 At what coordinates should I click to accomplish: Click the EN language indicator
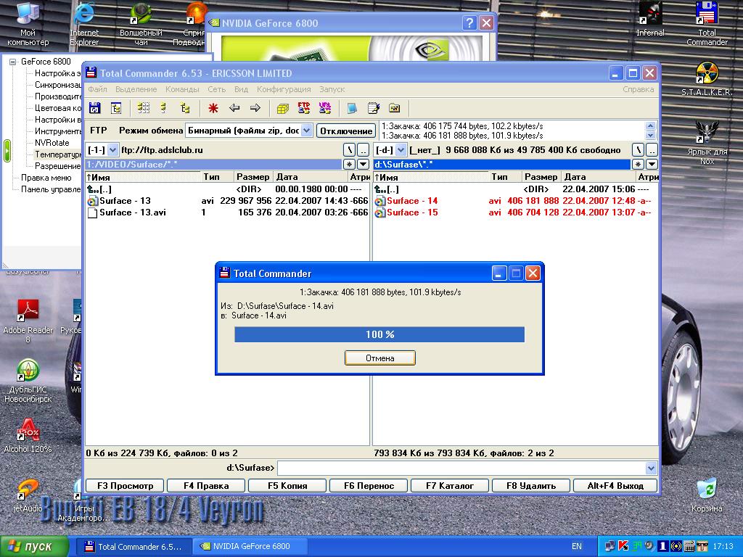(x=577, y=546)
